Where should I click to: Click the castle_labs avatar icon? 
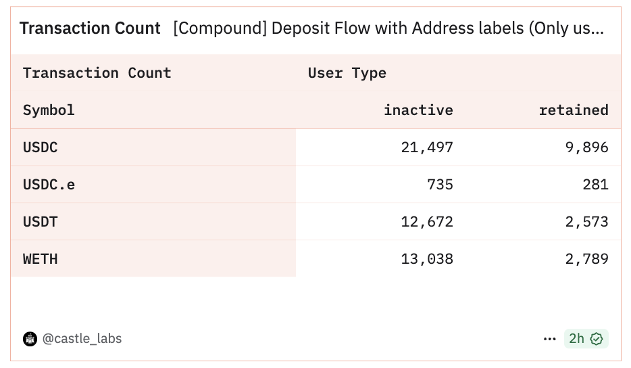click(30, 339)
